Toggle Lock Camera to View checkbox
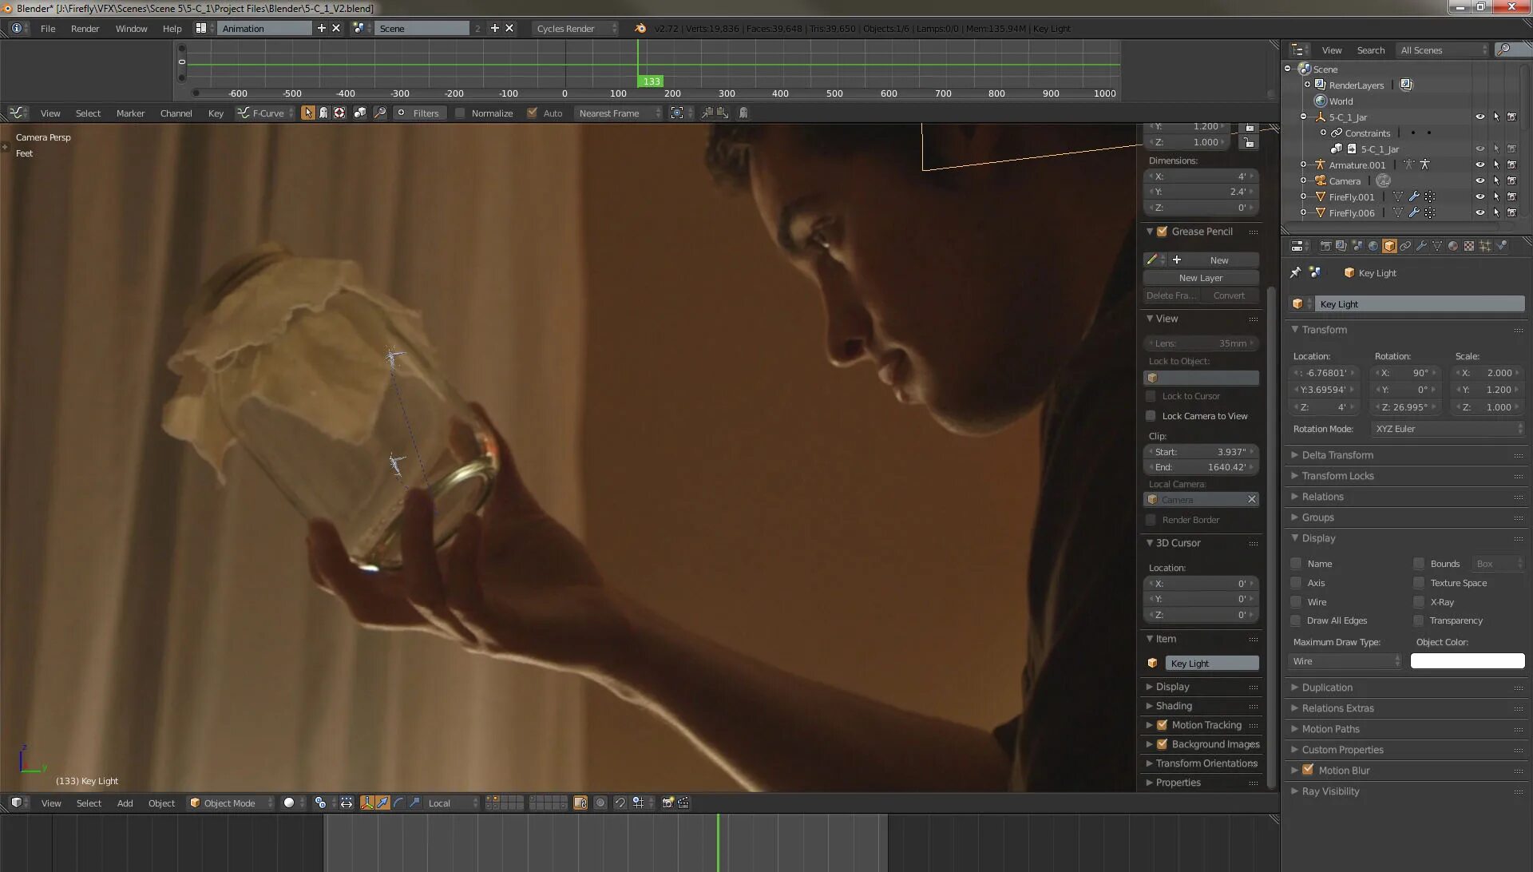1533x872 pixels. pyautogui.click(x=1151, y=416)
